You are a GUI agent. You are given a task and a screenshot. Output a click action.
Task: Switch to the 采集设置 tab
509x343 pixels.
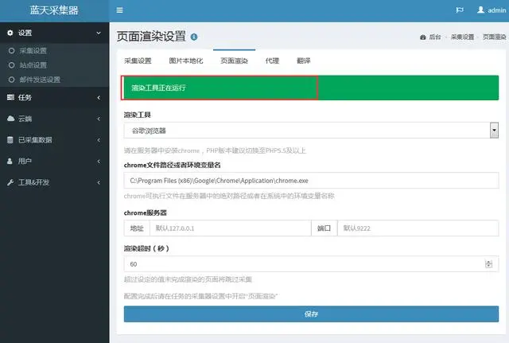(138, 60)
